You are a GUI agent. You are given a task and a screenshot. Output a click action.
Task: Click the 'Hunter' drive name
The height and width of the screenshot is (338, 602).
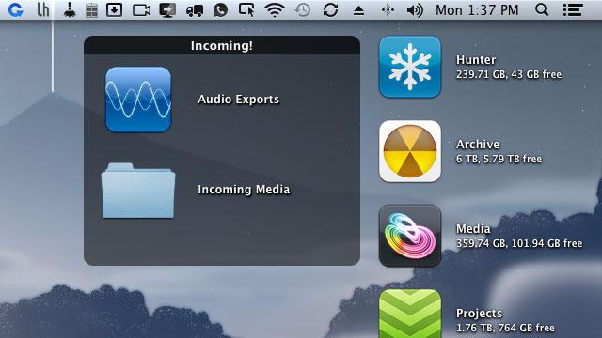(476, 60)
